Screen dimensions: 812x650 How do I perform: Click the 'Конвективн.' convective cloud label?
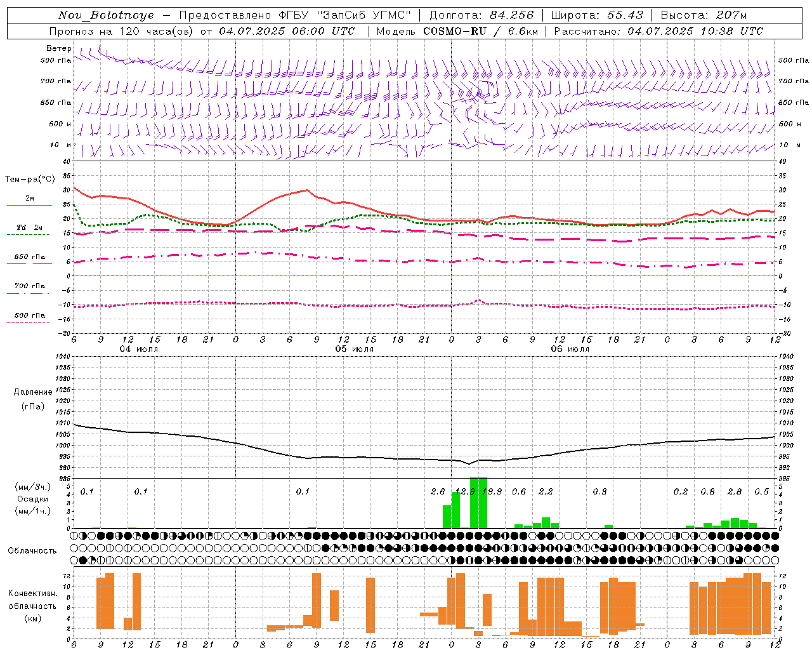(32, 594)
